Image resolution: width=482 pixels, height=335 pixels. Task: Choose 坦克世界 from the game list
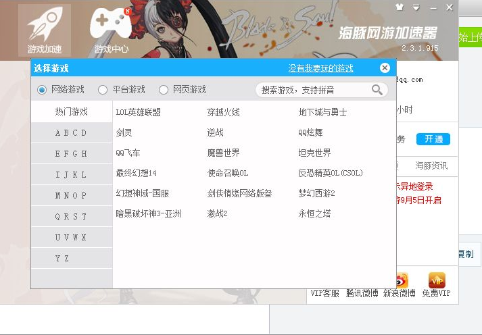[x=314, y=153]
